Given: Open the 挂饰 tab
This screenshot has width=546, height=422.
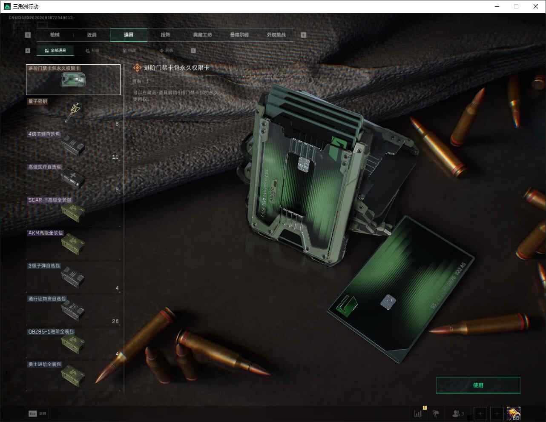Looking at the screenshot, I should pos(166,35).
